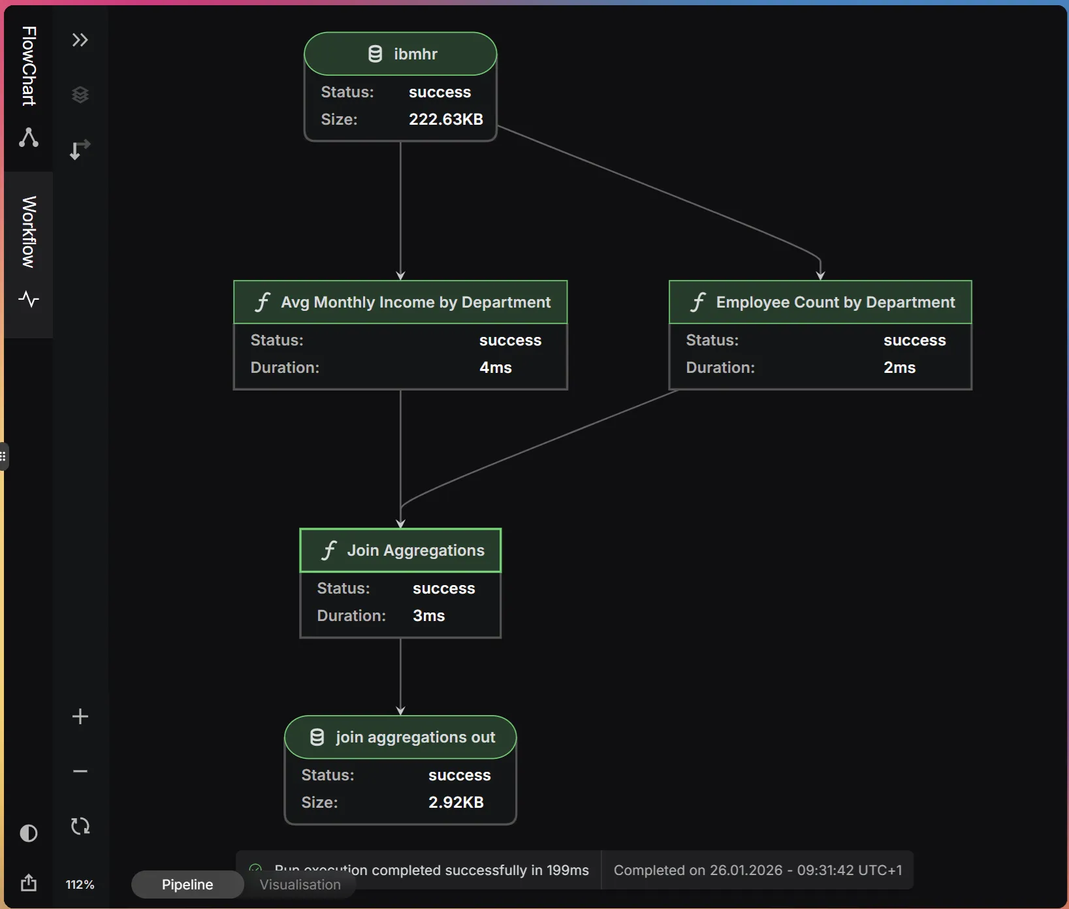1069x909 pixels.
Task: Click the 112% zoom level control
Action: (80, 885)
